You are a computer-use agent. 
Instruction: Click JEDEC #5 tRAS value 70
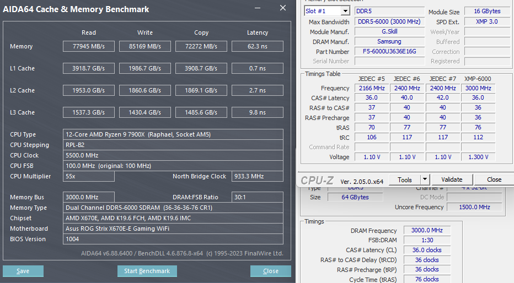[x=372, y=127]
